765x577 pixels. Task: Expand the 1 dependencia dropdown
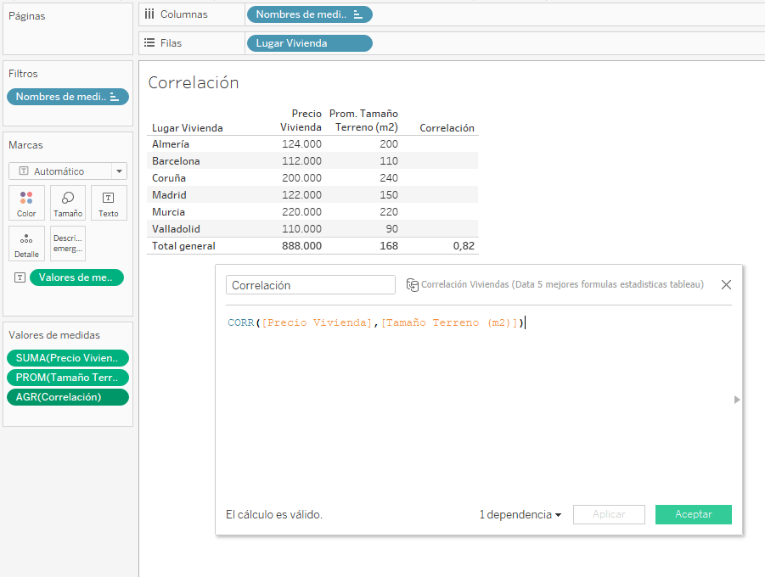click(520, 514)
